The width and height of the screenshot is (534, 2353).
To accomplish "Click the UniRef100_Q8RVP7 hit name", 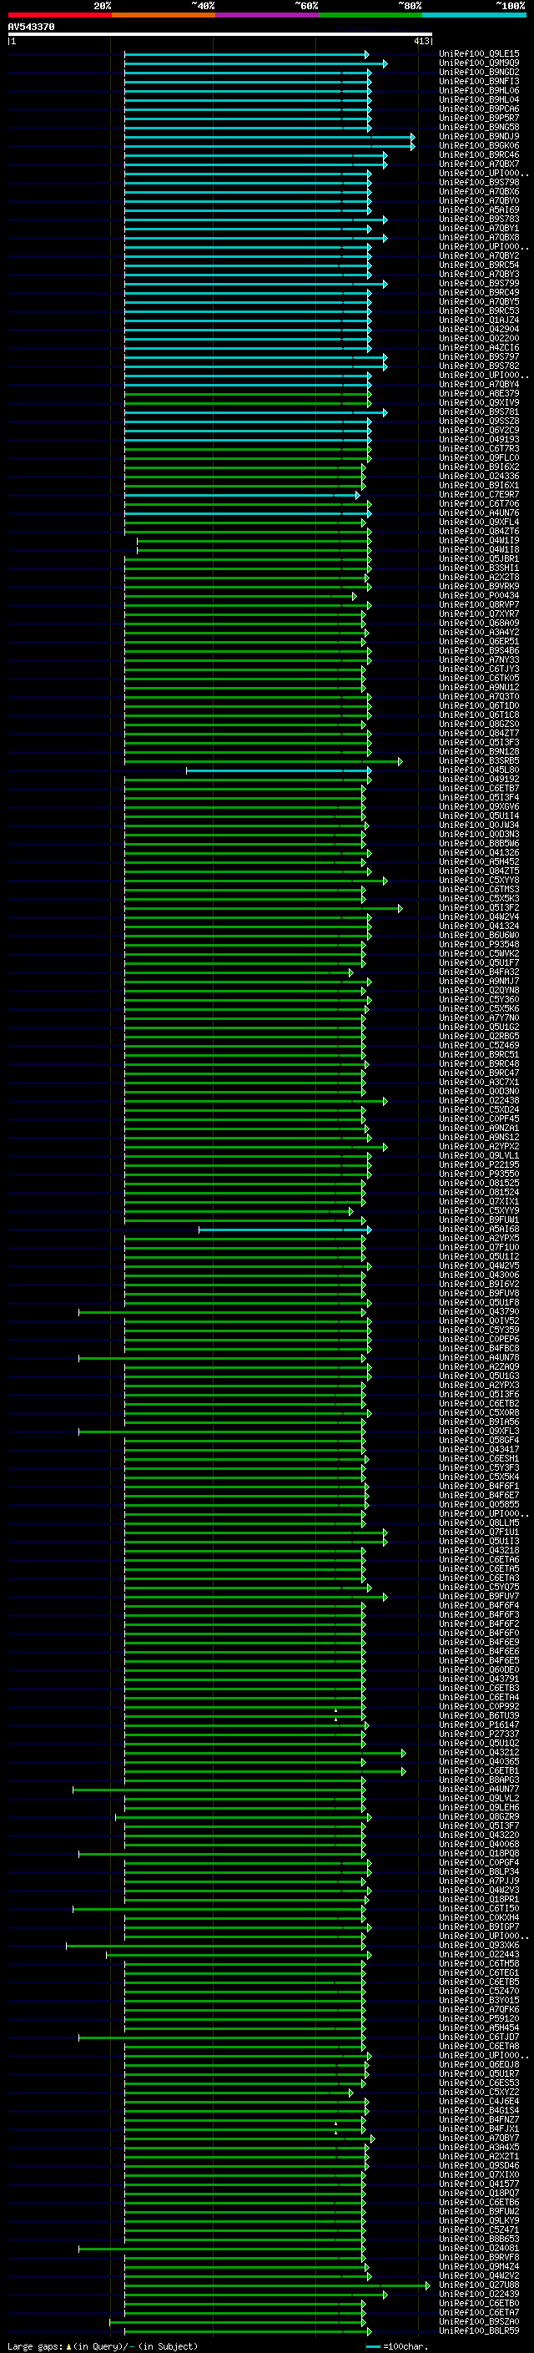I will (x=479, y=604).
